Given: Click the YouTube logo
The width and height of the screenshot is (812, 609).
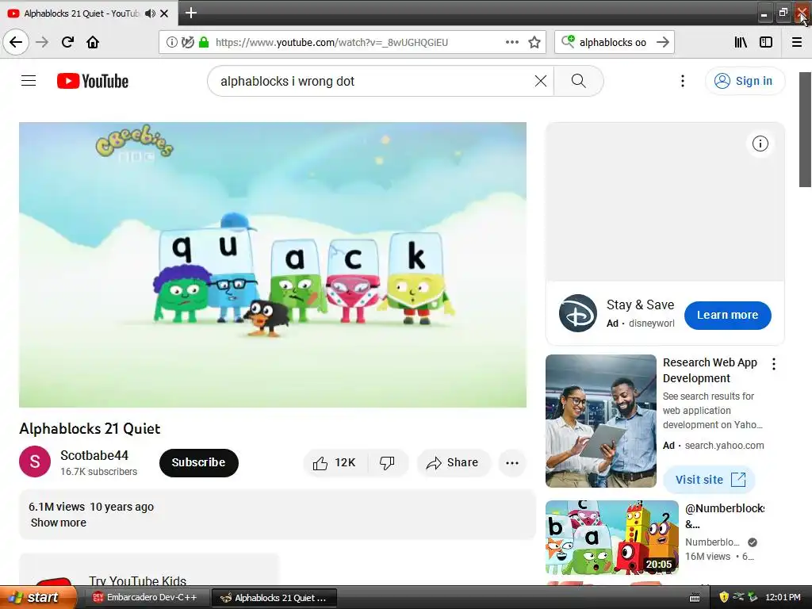Looking at the screenshot, I should coord(93,82).
